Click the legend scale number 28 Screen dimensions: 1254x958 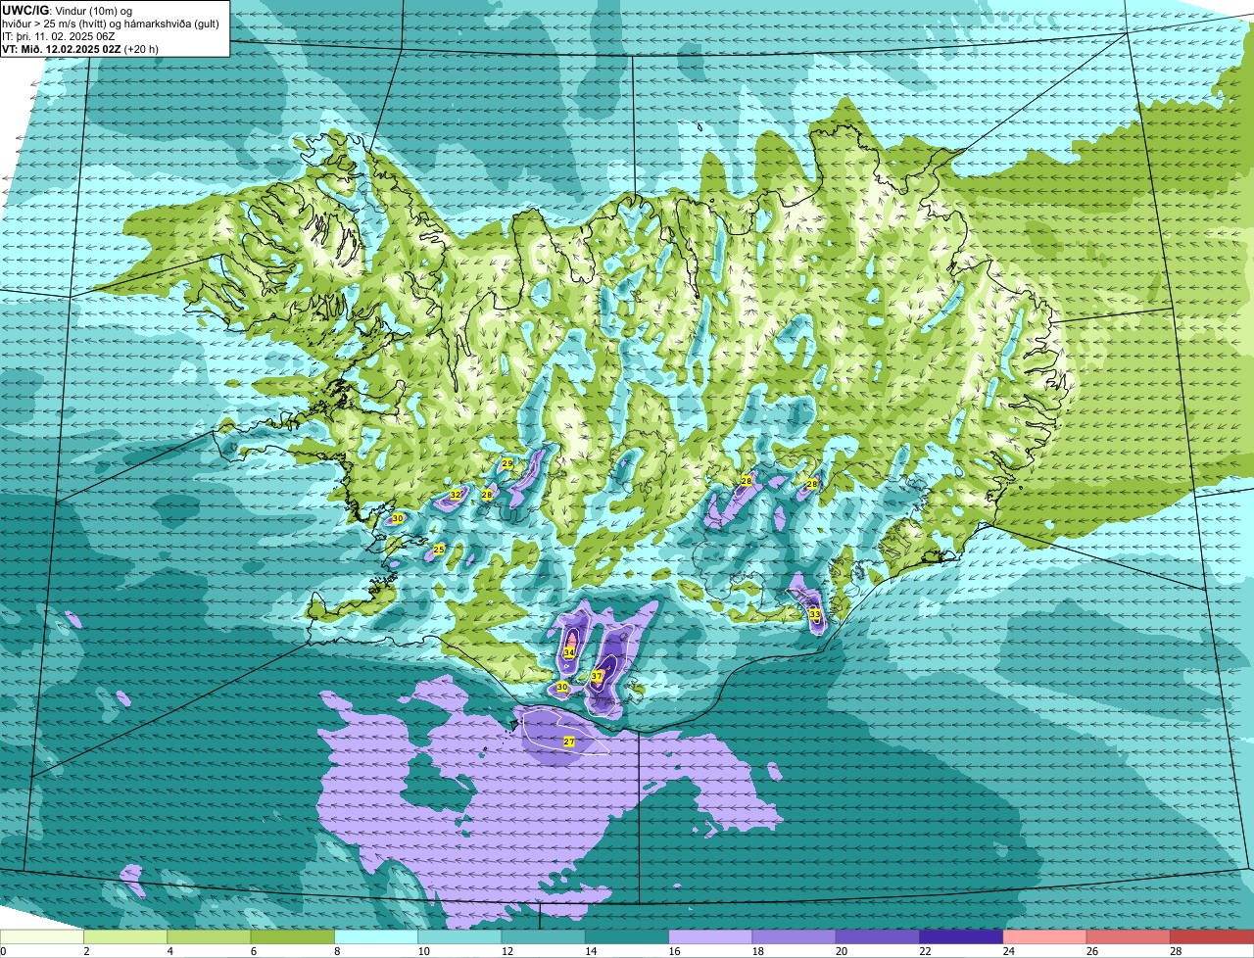(x=1175, y=951)
